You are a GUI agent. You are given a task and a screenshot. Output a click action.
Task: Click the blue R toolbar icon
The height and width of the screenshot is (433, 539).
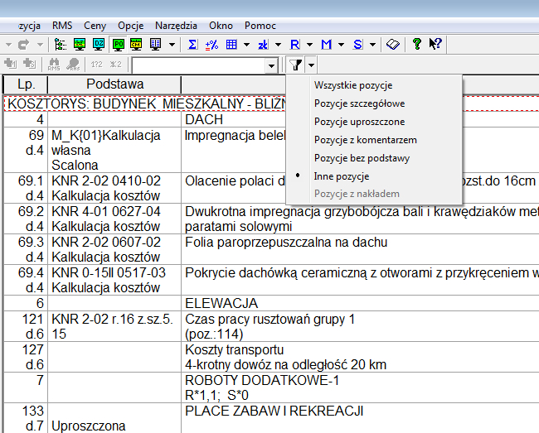[294, 44]
